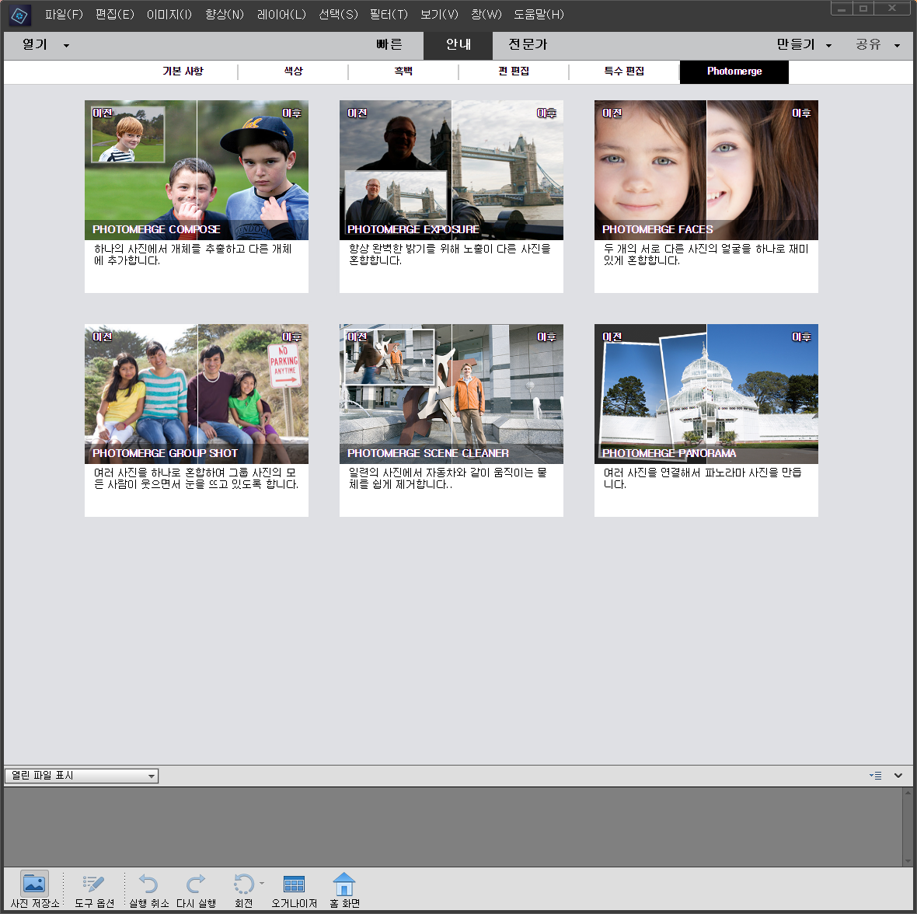Open the 보기(V) menu

click(x=439, y=15)
